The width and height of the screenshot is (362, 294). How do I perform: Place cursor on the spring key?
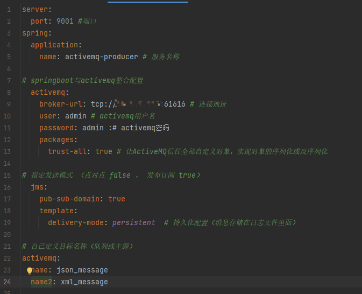click(x=34, y=33)
